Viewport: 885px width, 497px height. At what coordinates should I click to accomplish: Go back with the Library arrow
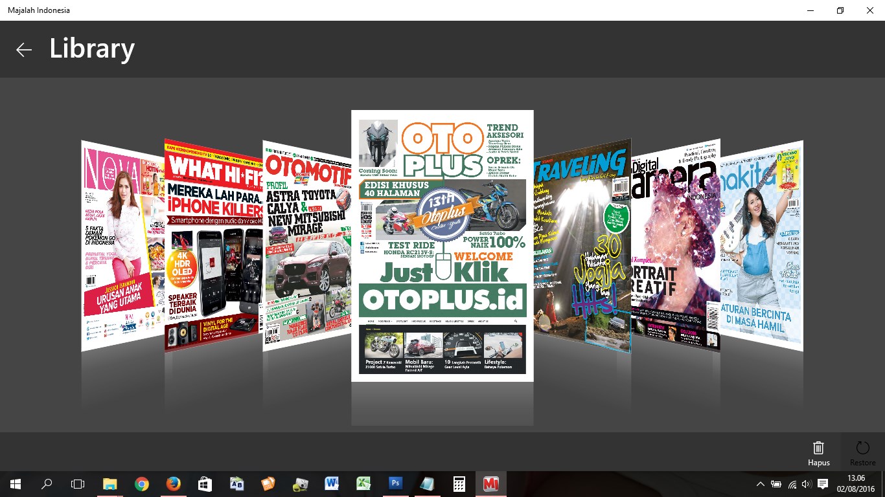click(24, 50)
